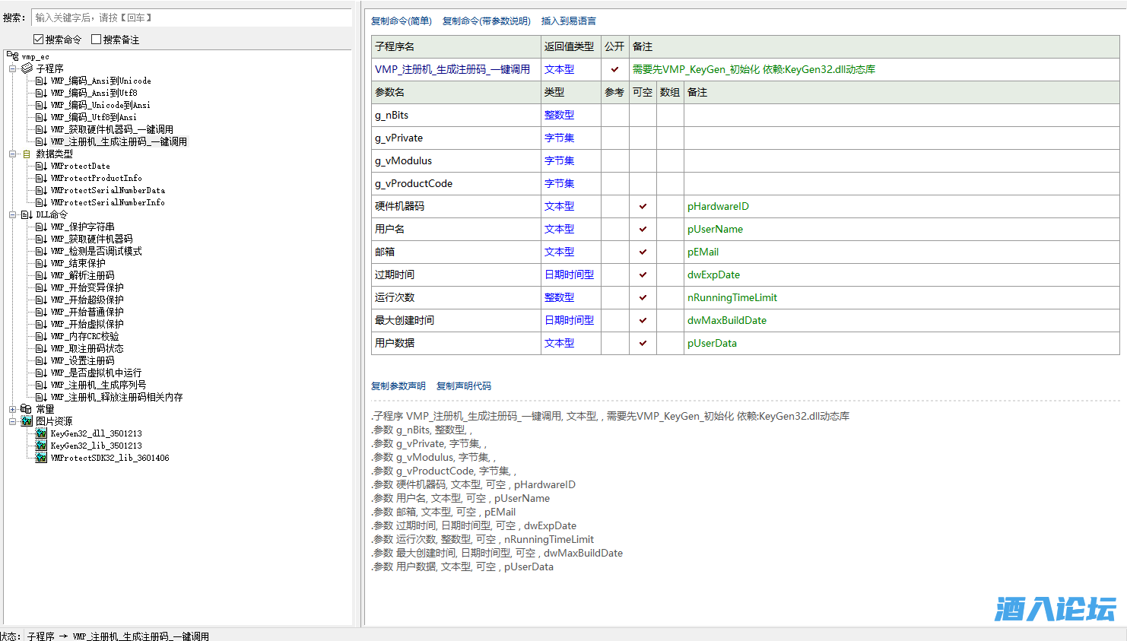Image resolution: width=1127 pixels, height=641 pixels.
Task: Click 复制参数声明 link
Action: click(398, 386)
